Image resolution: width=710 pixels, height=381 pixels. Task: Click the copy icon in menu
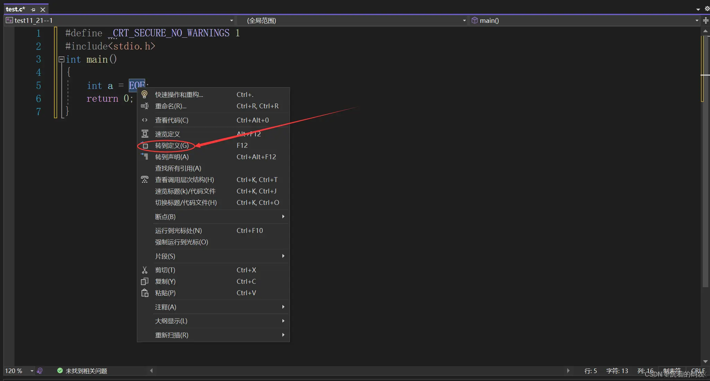pos(144,281)
